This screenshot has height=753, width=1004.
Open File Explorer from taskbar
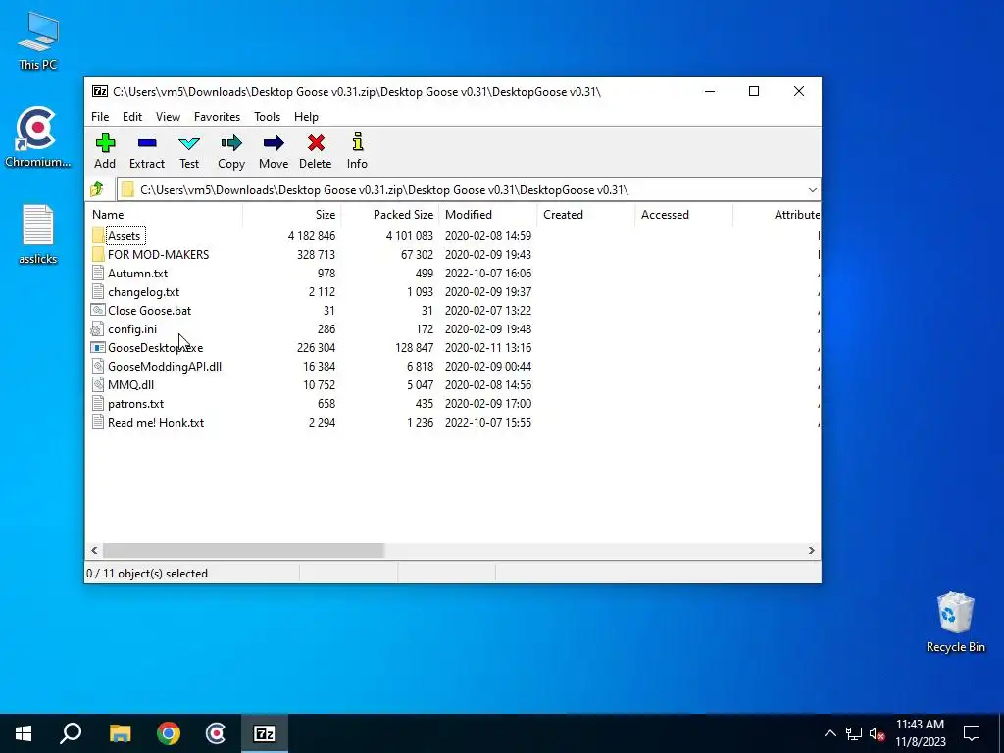point(120,733)
